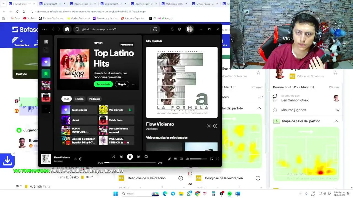The height and width of the screenshot is (198, 353).
Task: Toggle Your Library sidebar icon
Action: [46, 42]
